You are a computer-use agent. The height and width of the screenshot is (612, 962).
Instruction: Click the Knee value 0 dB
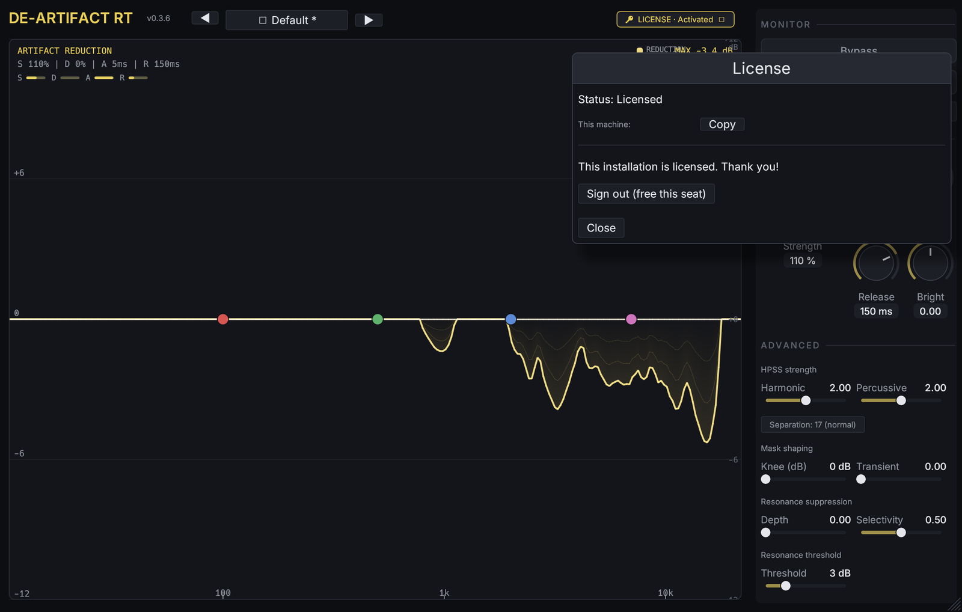click(x=840, y=467)
